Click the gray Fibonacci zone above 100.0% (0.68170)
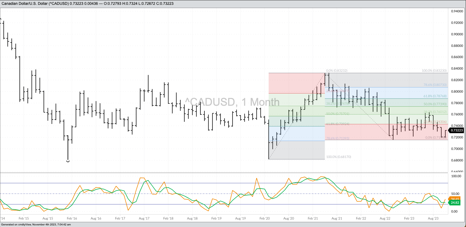Image resolution: width=466 pixels, height=227 pixels. coord(297,150)
